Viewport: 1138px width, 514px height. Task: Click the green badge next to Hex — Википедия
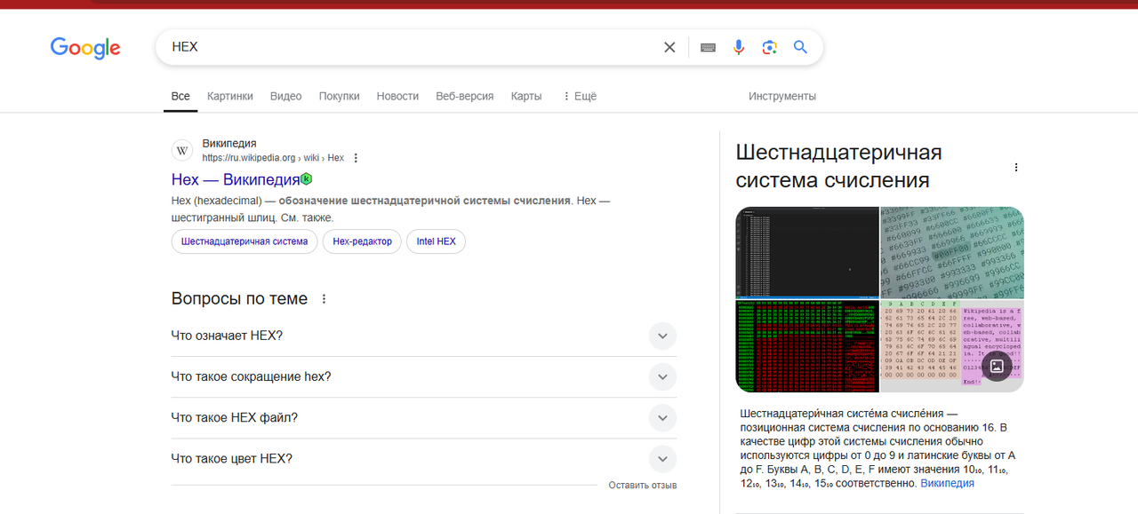point(307,178)
